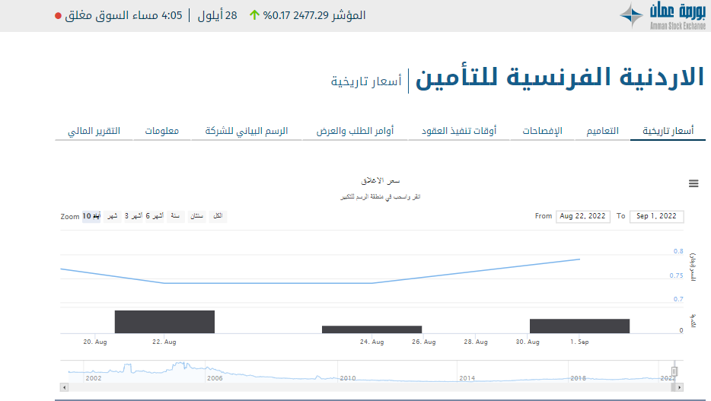Select the 6 أشهر zoom range
Viewport: 711px width, 401px height.
(x=155, y=216)
